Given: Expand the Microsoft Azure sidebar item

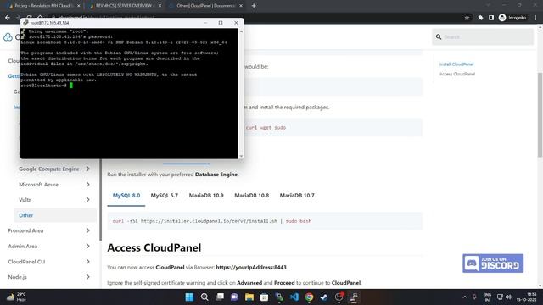Looking at the screenshot, I should [x=88, y=185].
